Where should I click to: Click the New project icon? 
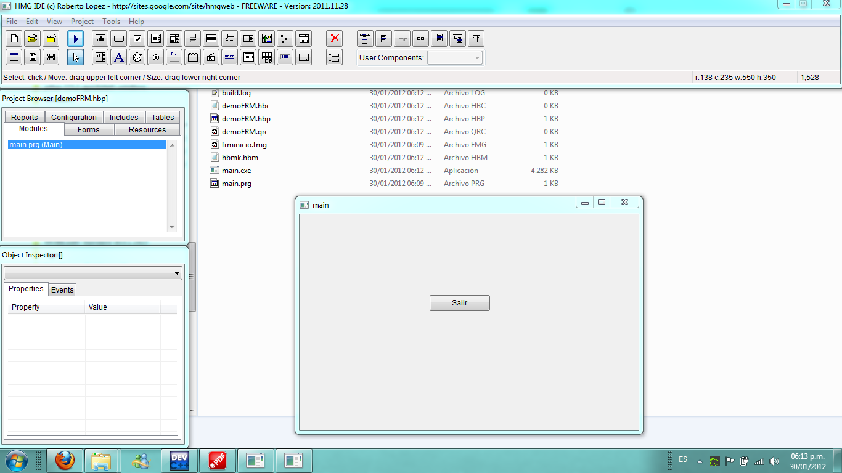[14, 39]
